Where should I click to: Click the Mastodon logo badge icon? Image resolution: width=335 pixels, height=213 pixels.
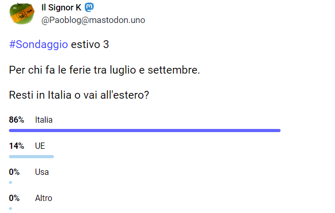(89, 7)
